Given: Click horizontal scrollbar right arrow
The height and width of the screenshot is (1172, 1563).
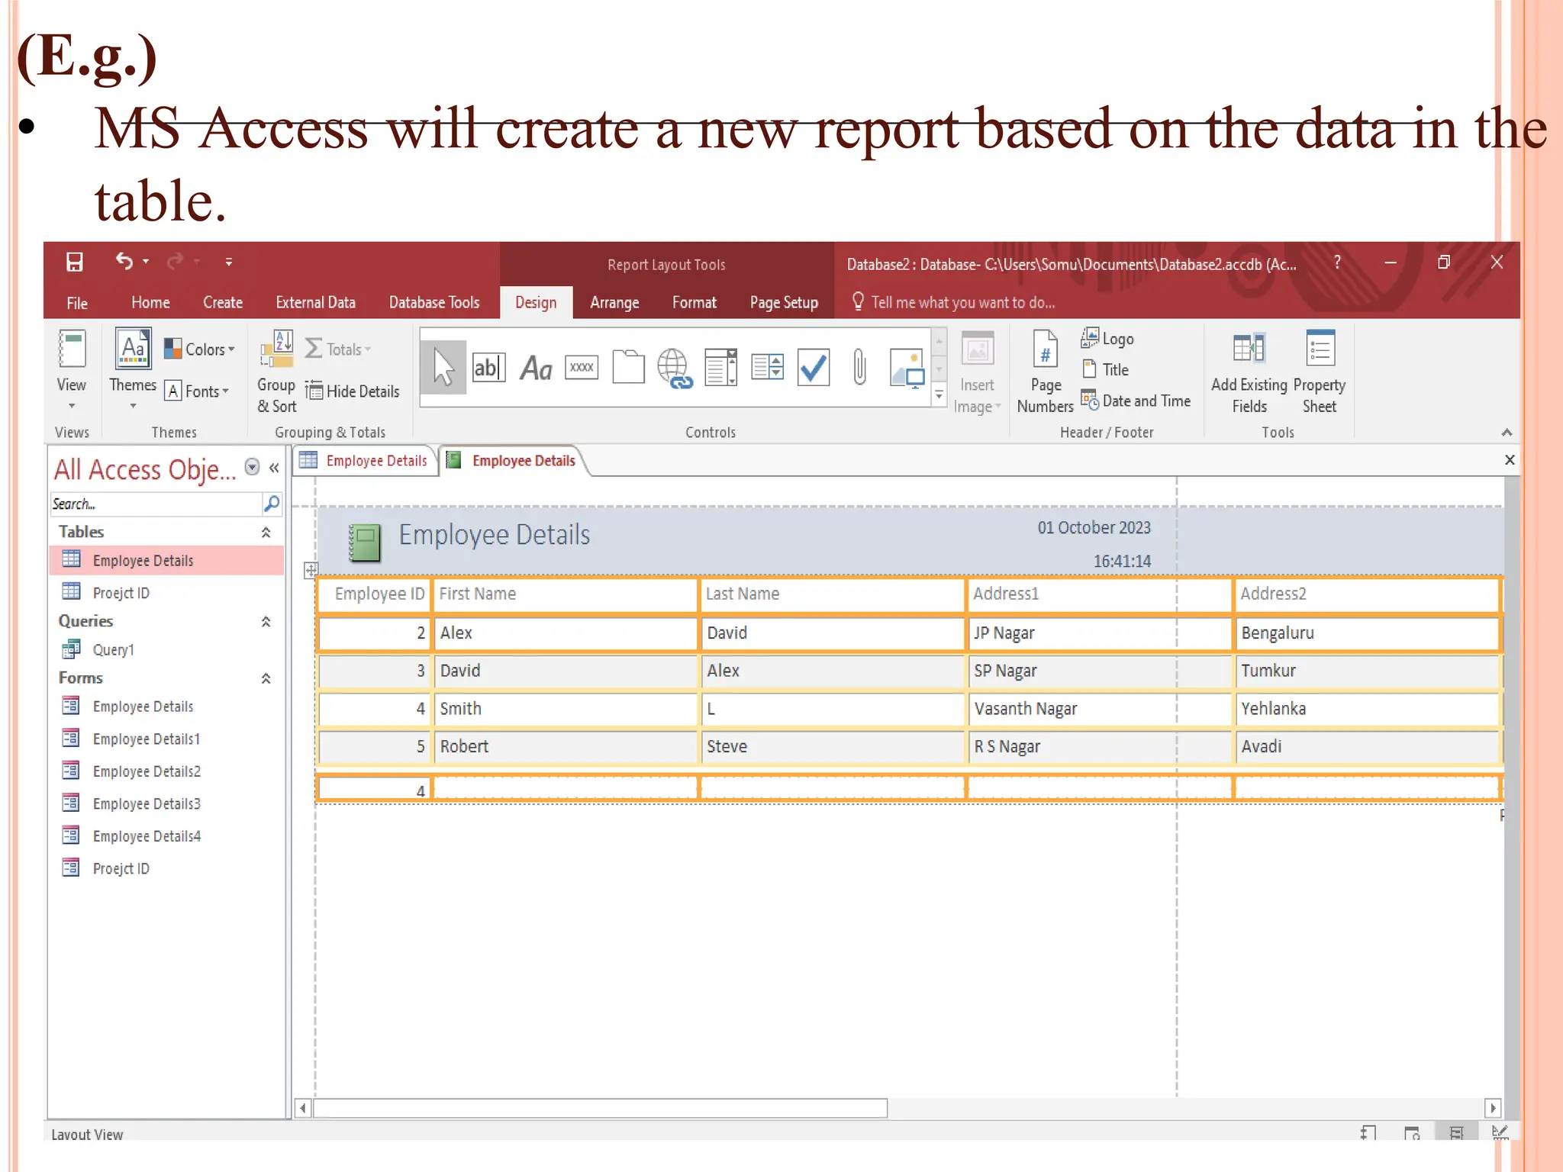Looking at the screenshot, I should pos(1494,1107).
